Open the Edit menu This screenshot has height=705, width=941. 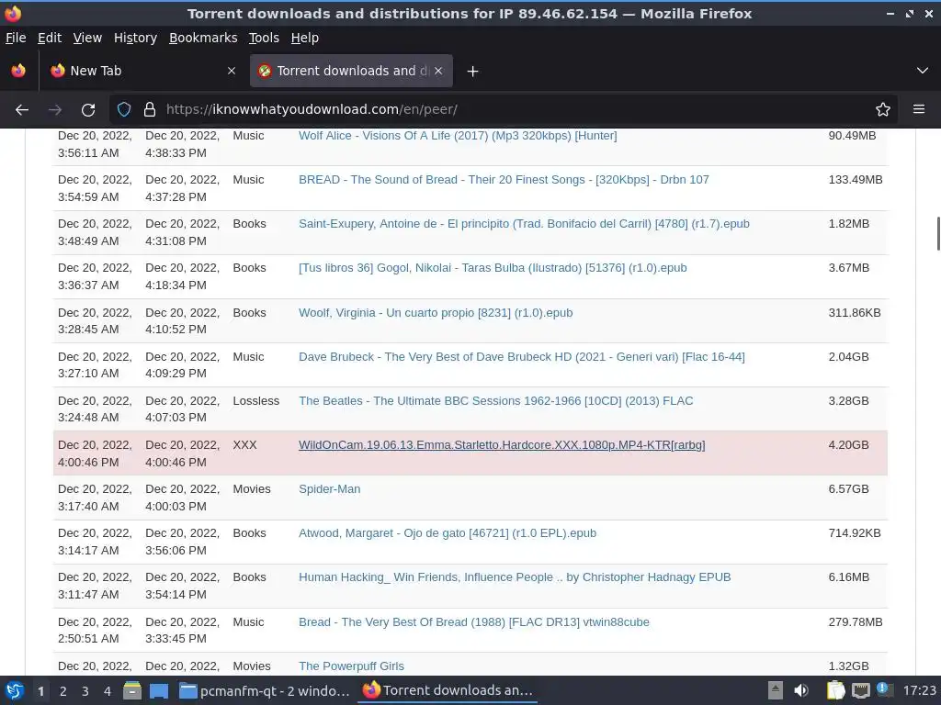tap(50, 38)
